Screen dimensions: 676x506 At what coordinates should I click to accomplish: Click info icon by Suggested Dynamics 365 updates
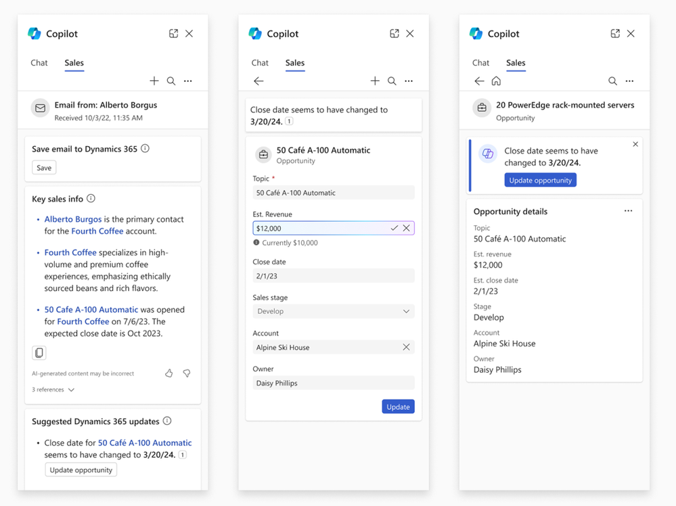[x=167, y=421]
